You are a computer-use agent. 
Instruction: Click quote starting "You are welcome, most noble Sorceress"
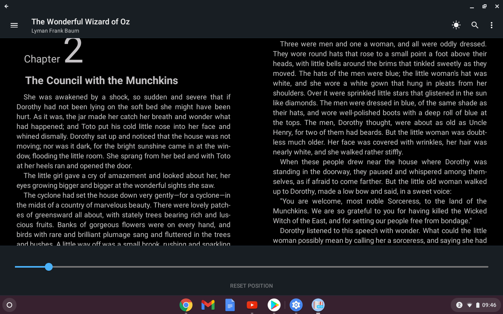pyautogui.click(x=380, y=211)
